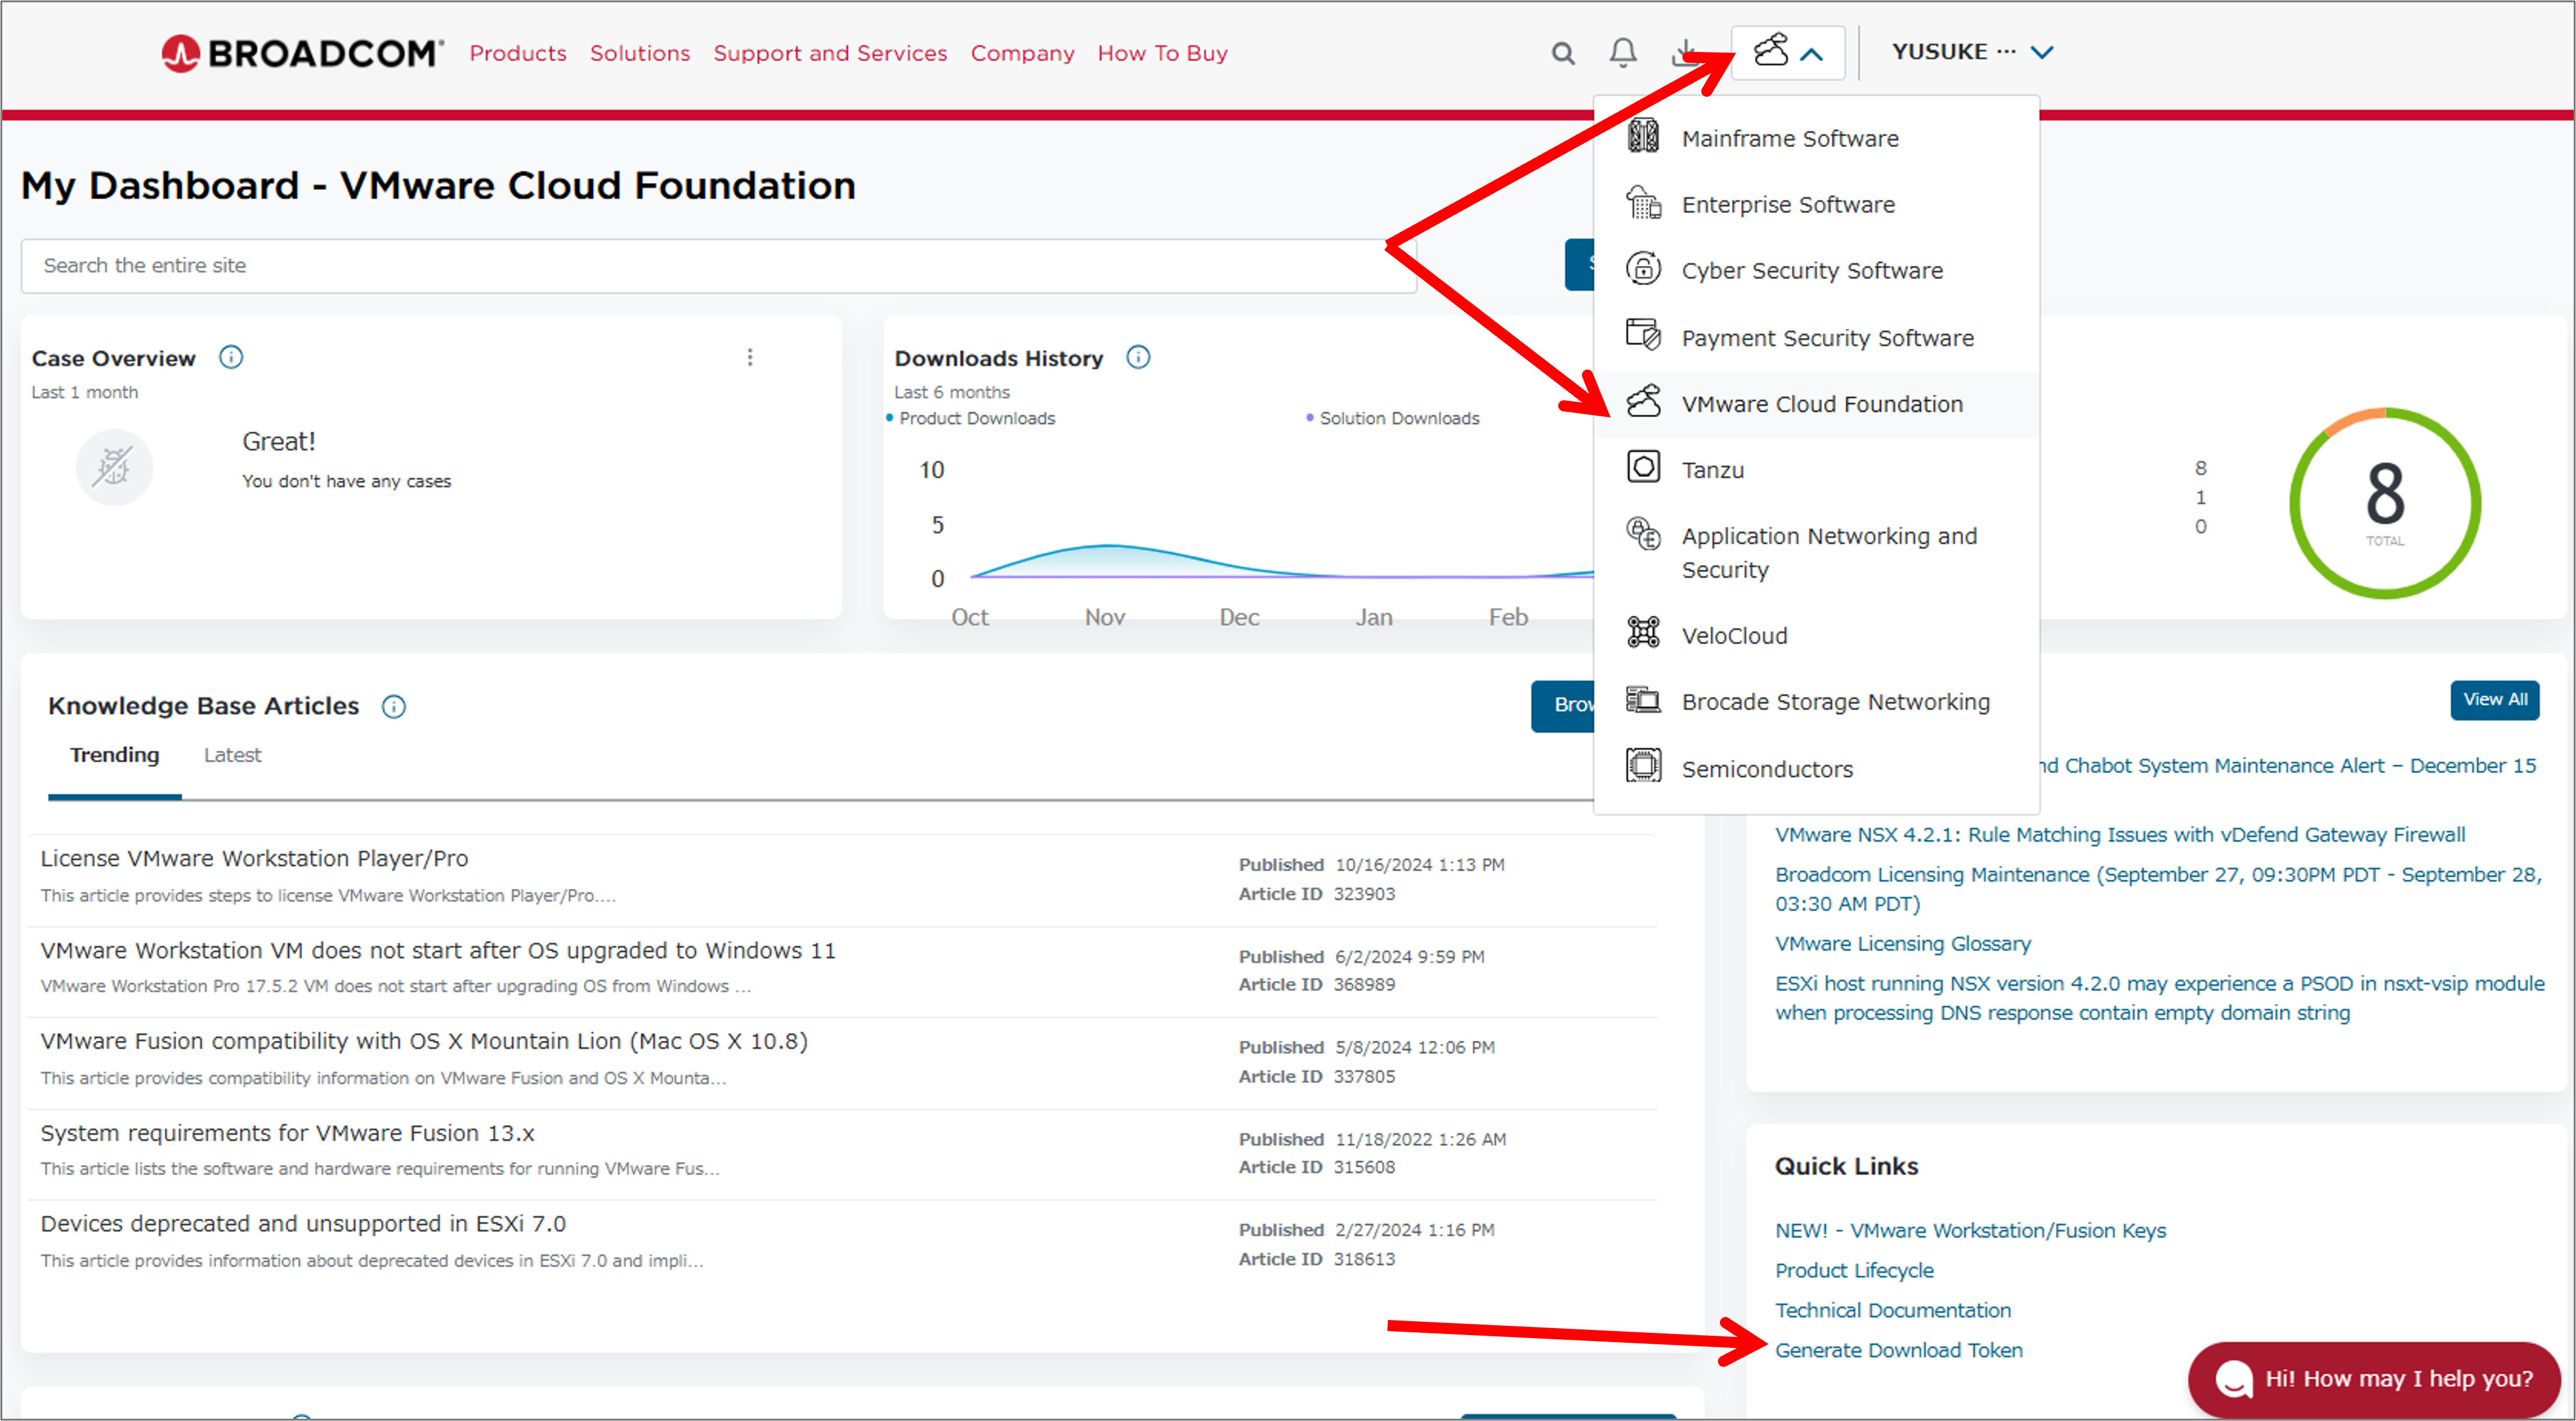Select Mainframe Software from the division menu

tap(1816, 138)
